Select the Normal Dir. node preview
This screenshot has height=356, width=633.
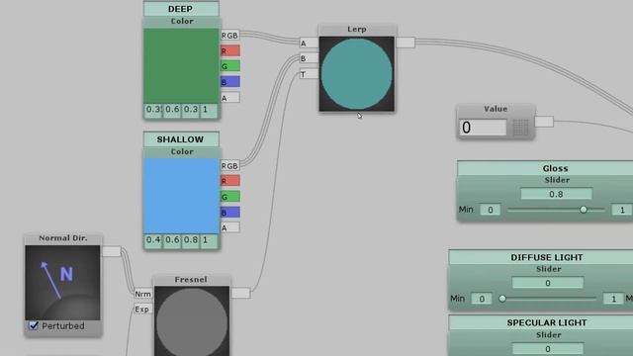point(62,283)
